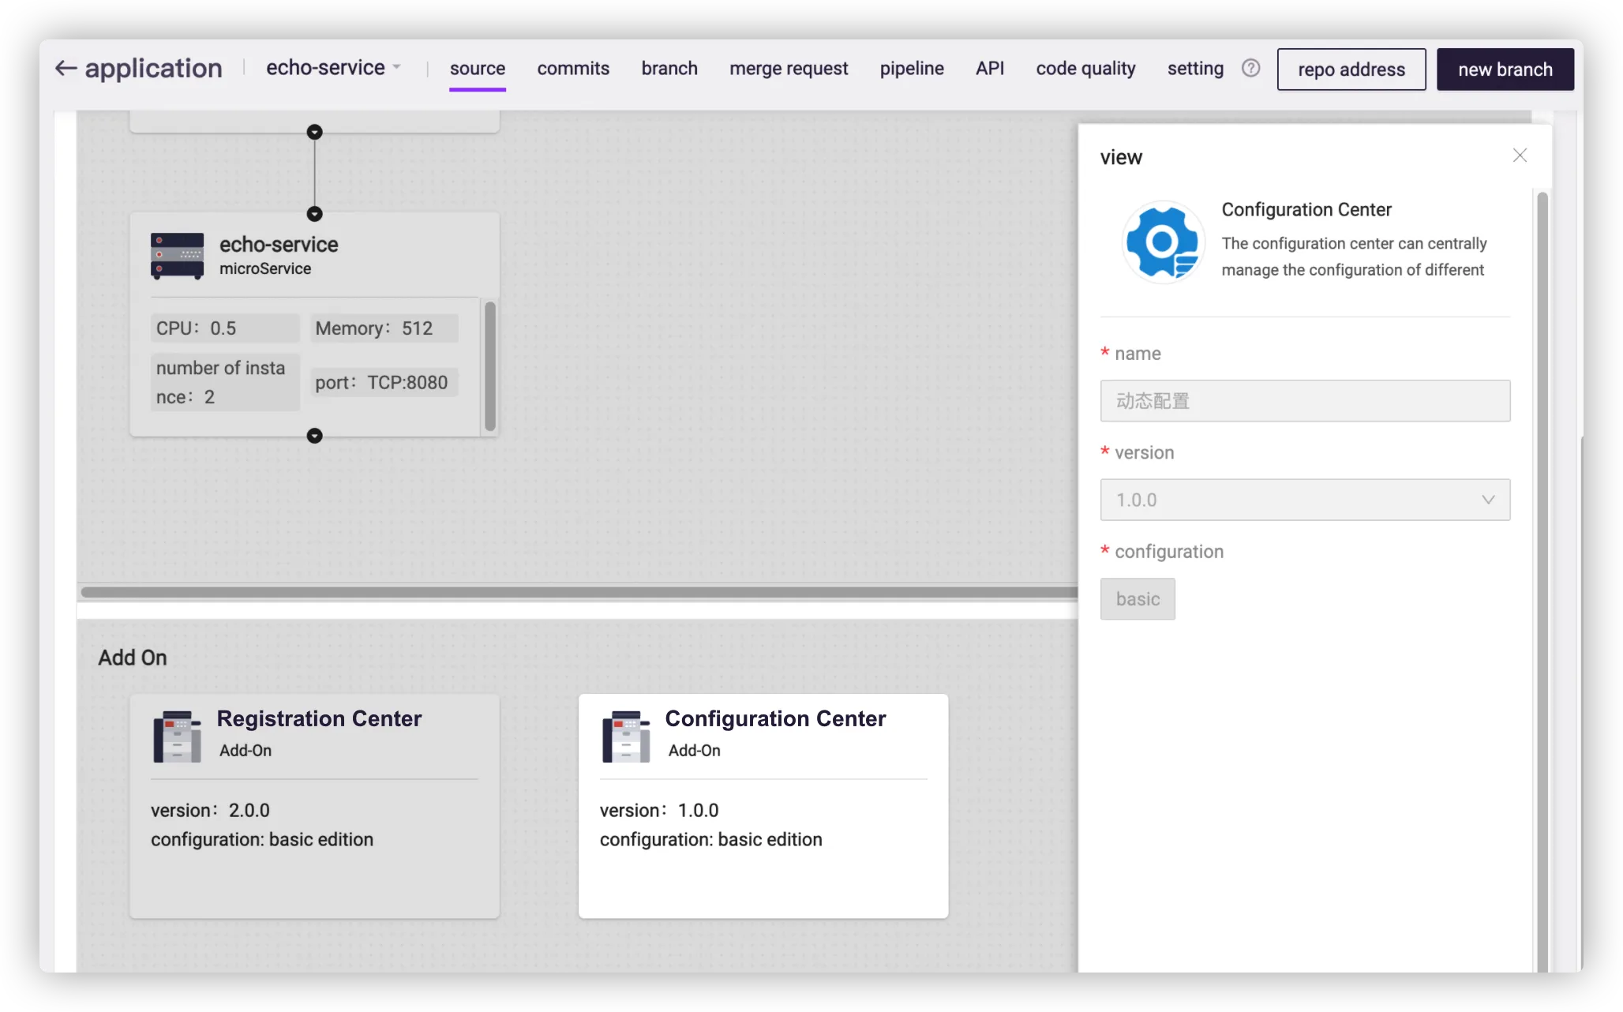Screen dimensions: 1623x1012
Task: Click the repo address button
Action: point(1351,69)
